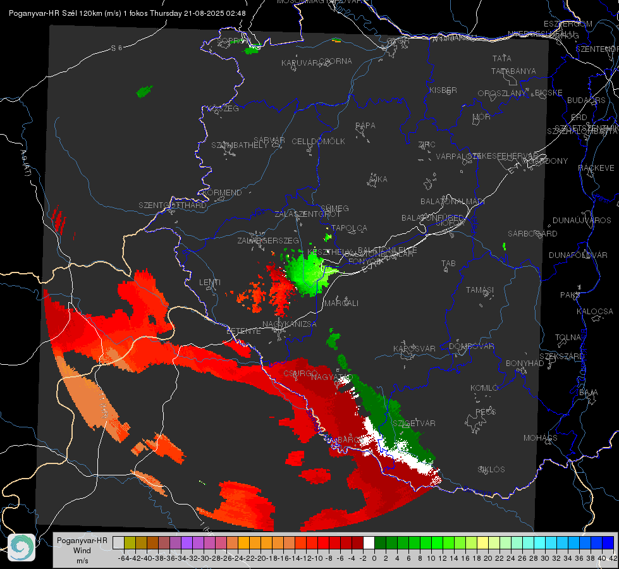Click the TATA city label

502,58
